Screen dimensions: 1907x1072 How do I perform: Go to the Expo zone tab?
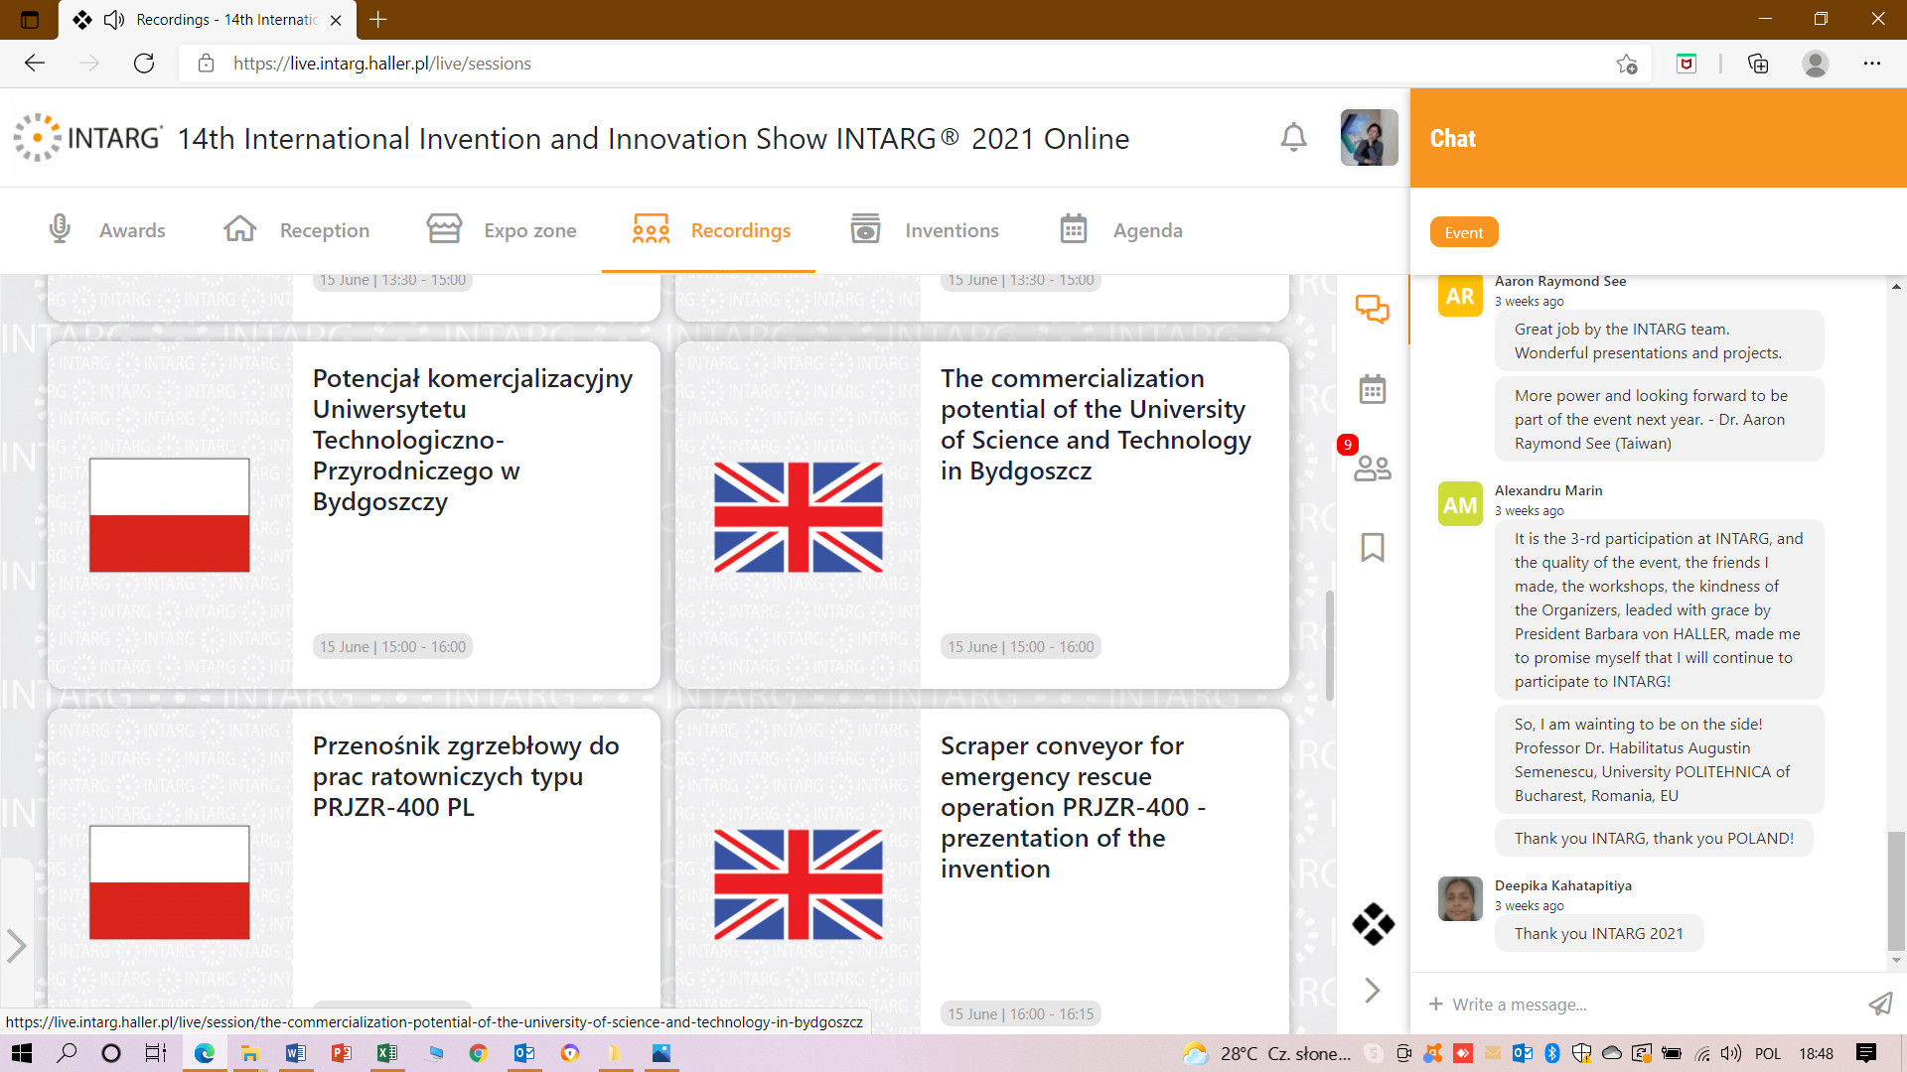pos(502,230)
